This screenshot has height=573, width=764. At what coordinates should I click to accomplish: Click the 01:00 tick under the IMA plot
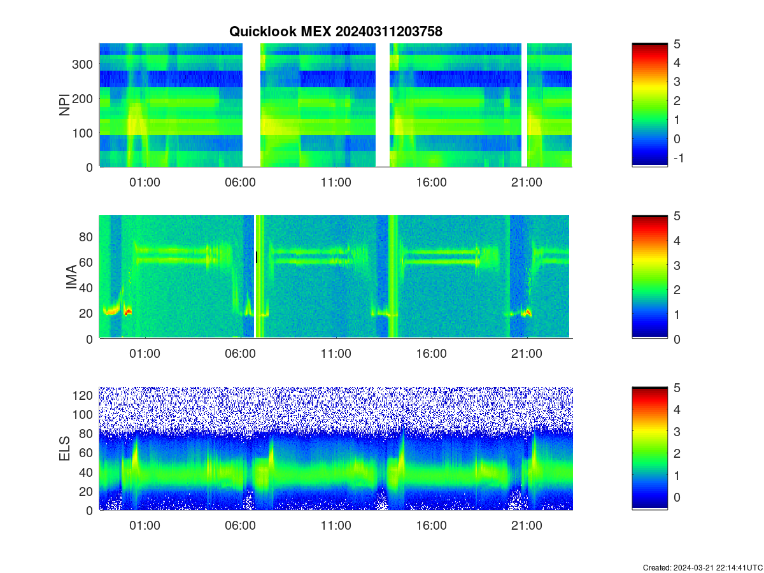pyautogui.click(x=145, y=354)
